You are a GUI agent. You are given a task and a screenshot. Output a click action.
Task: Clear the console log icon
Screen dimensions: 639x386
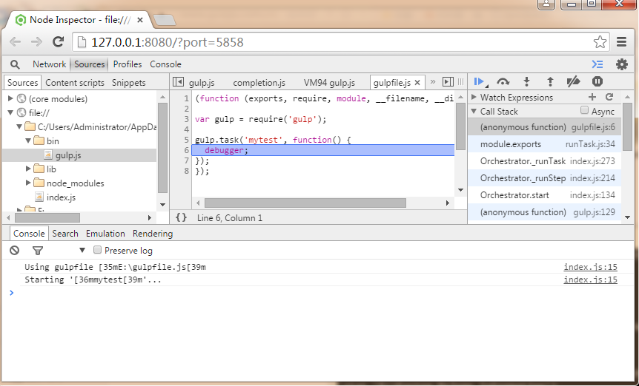coord(14,251)
